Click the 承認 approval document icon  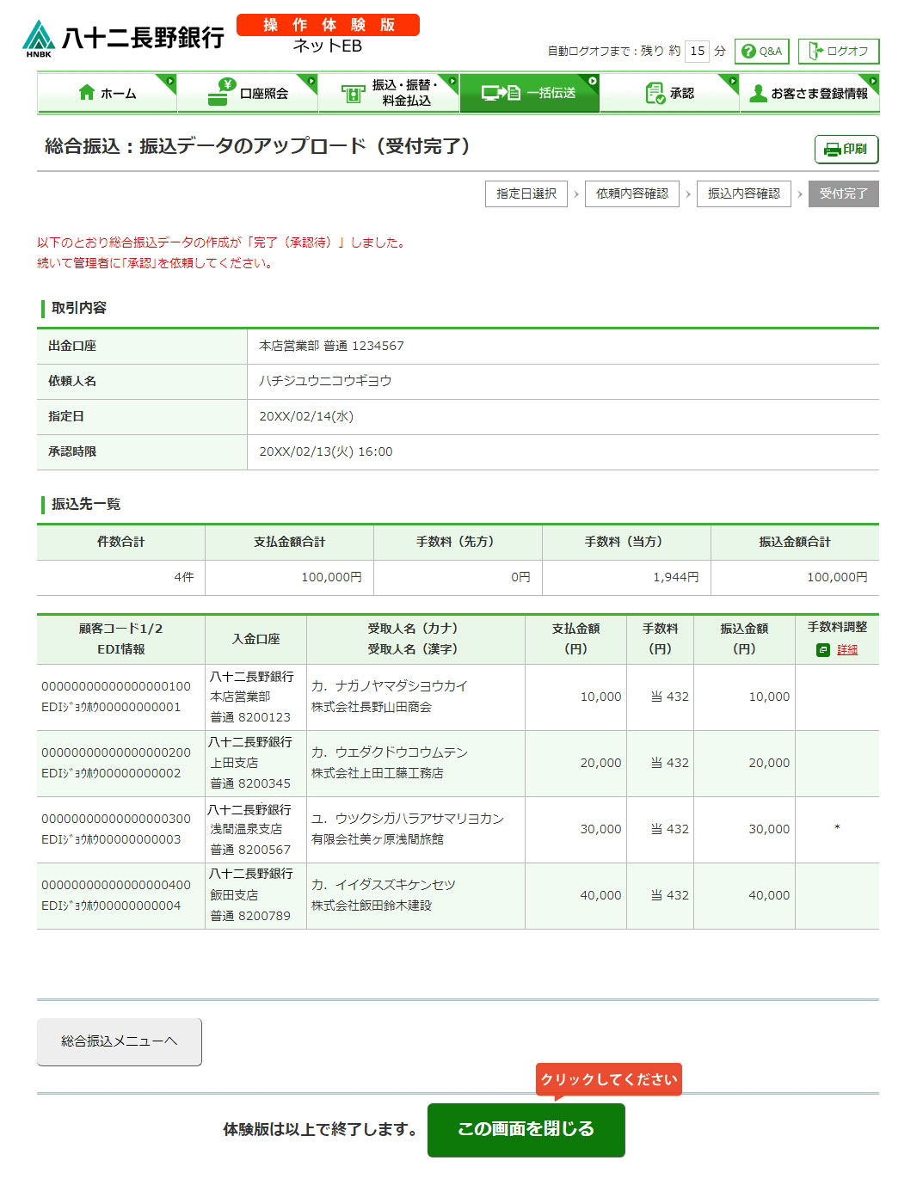(655, 93)
